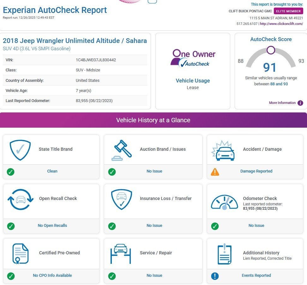Viewport: 307px width, 285px height.
Task: Click the Service / Repair car lift icon
Action: pyautogui.click(x=120, y=253)
